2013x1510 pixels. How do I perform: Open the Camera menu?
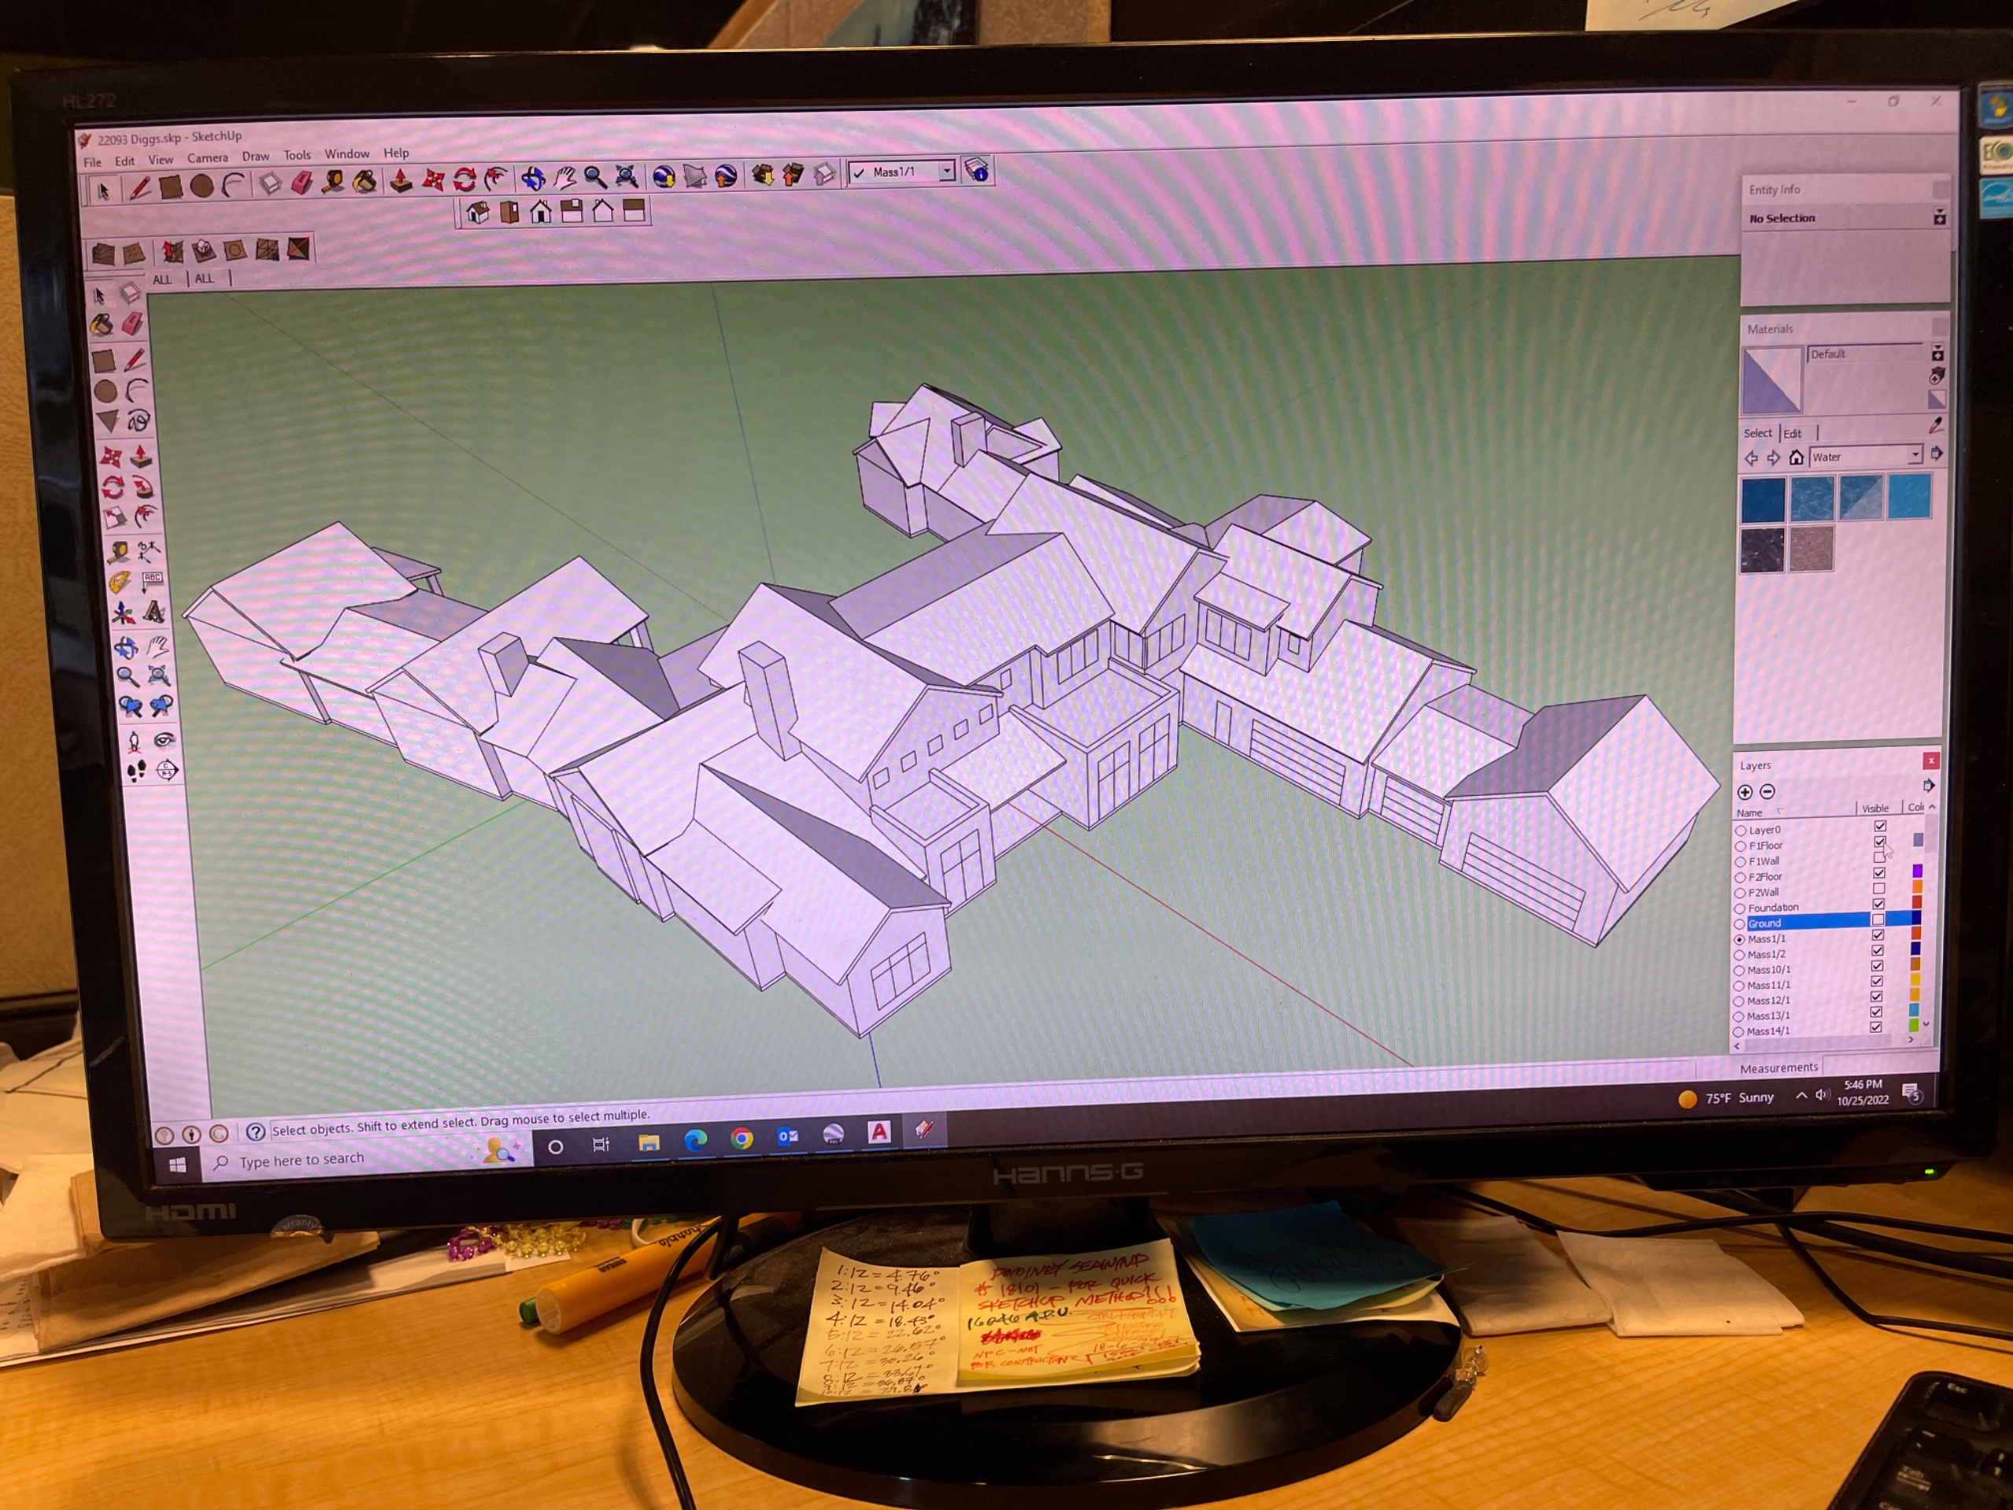click(208, 158)
